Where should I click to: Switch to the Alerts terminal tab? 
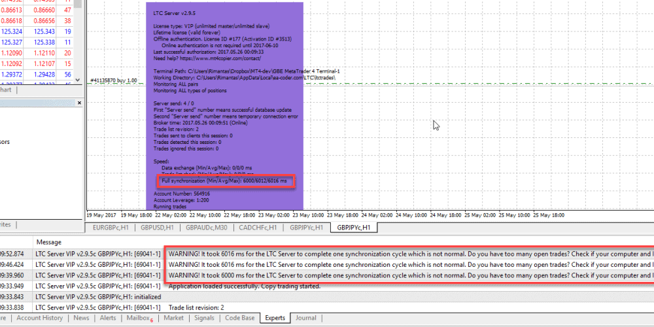pos(108,318)
